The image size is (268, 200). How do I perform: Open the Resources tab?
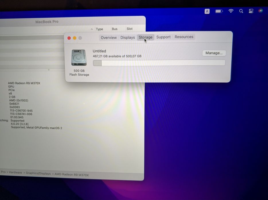[184, 37]
